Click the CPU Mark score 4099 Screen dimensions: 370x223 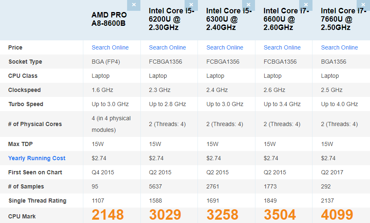(337, 215)
